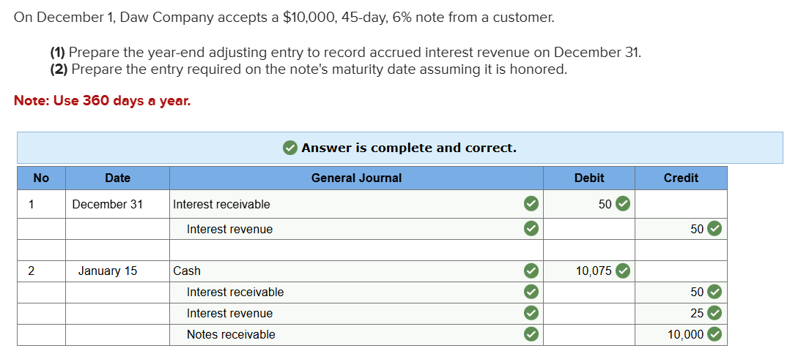Select the Cash account cell
The image size is (790, 351).
pyautogui.click(x=344, y=271)
